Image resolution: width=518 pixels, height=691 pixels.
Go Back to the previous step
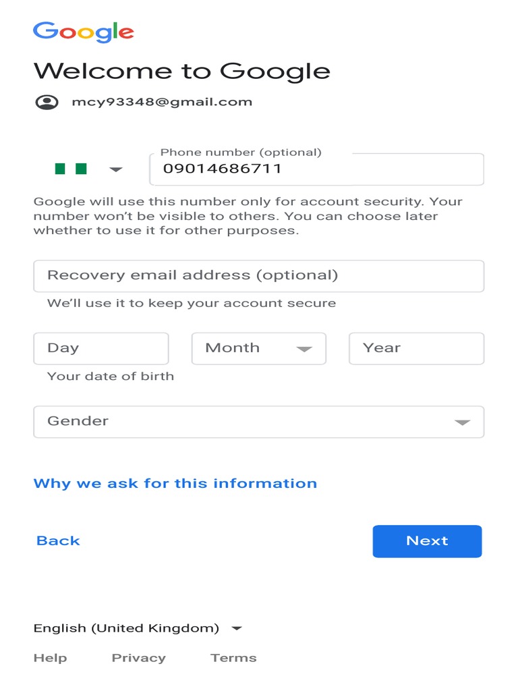(58, 541)
